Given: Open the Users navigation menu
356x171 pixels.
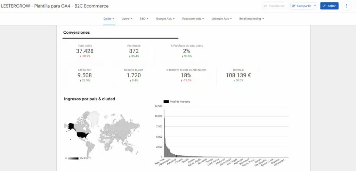Looking at the screenshot, I should click(127, 19).
